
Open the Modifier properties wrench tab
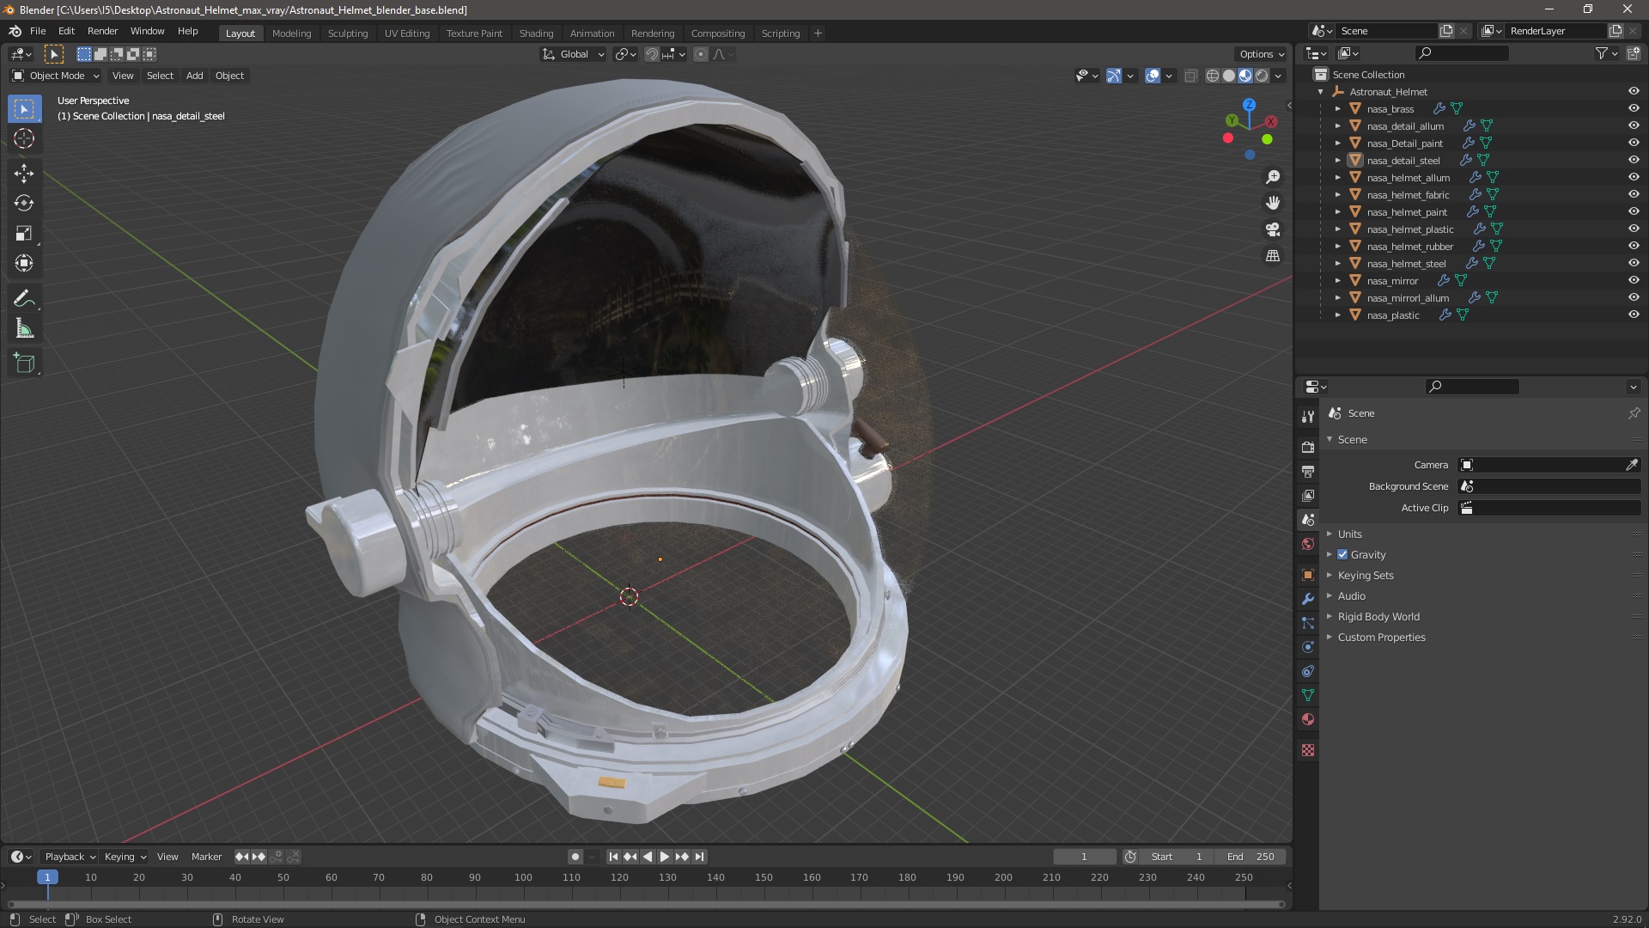click(1308, 599)
